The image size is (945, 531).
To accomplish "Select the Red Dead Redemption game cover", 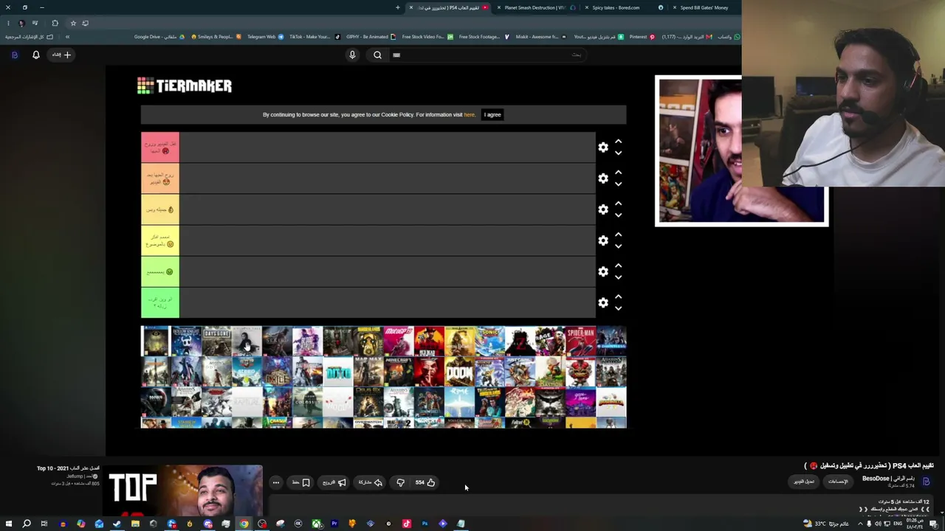I will 428,341.
